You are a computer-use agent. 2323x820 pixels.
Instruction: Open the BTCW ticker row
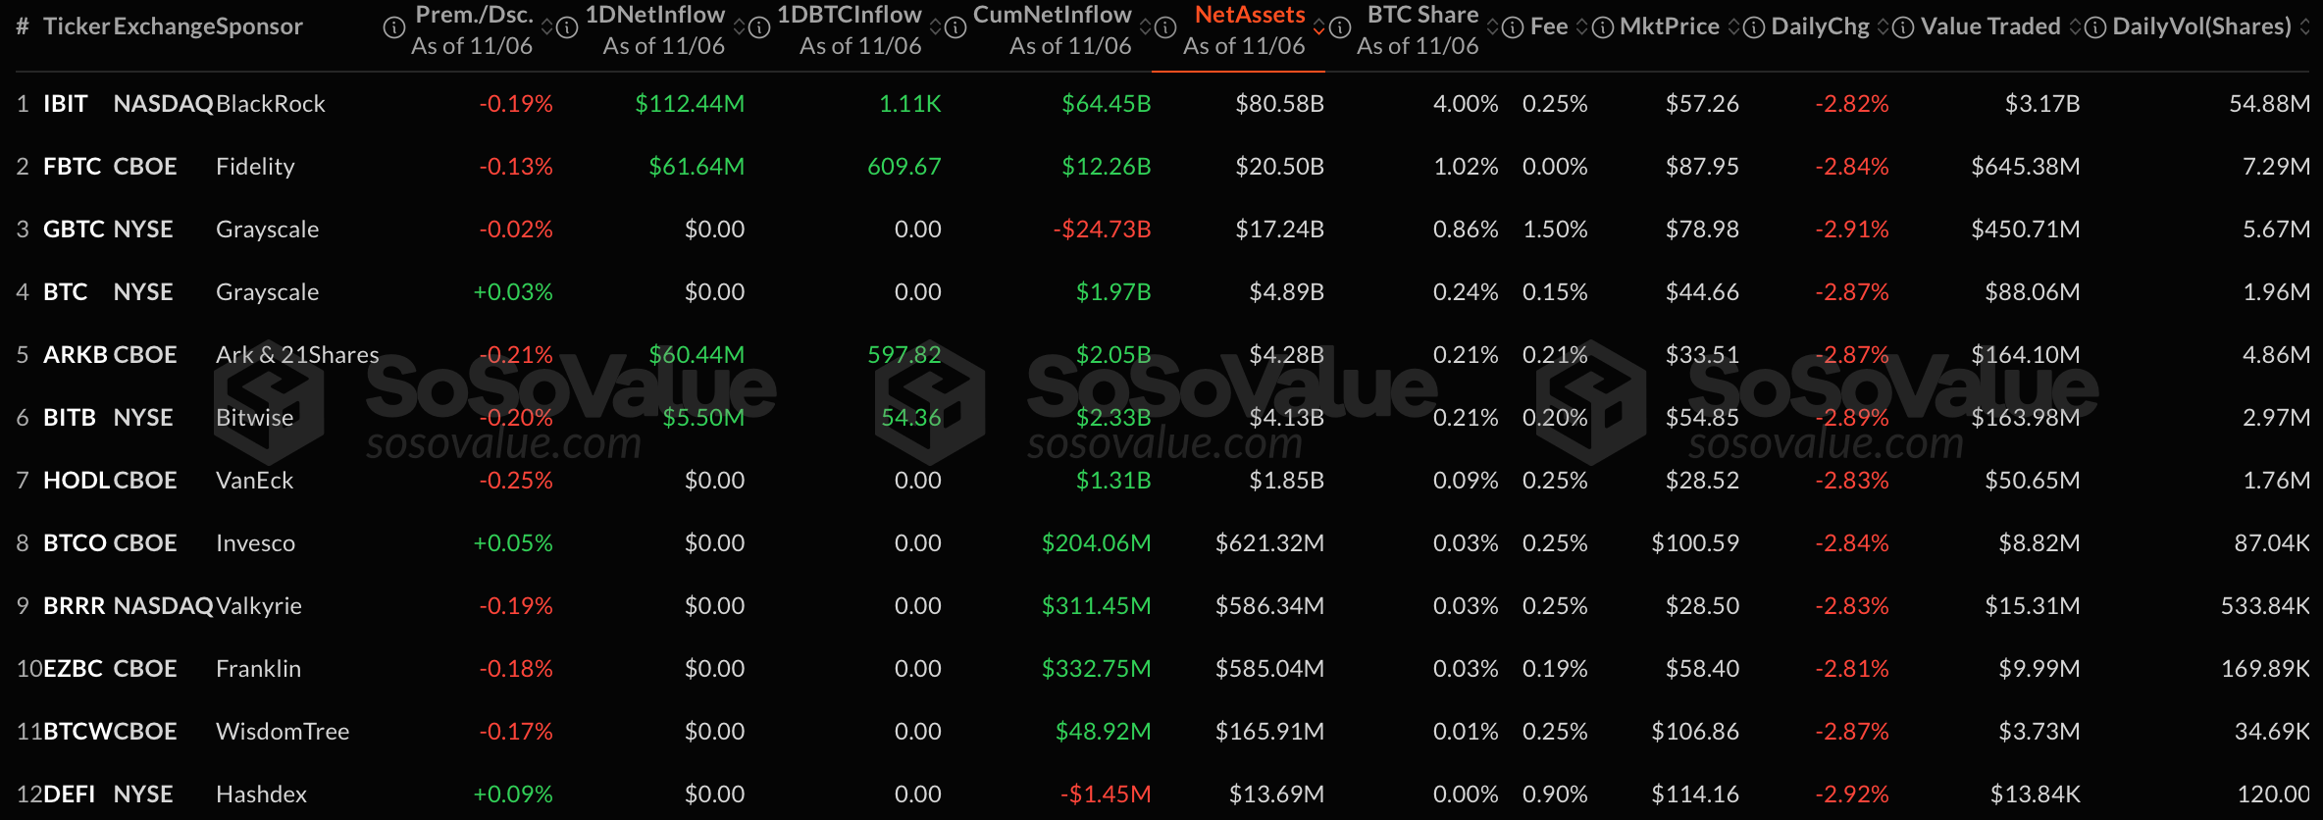point(77,731)
